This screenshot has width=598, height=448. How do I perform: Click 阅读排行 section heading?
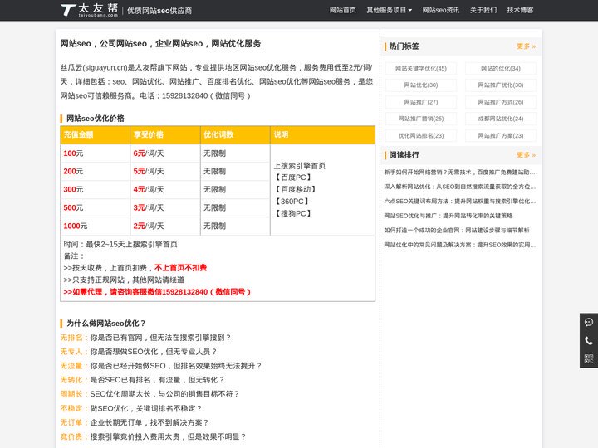point(404,155)
